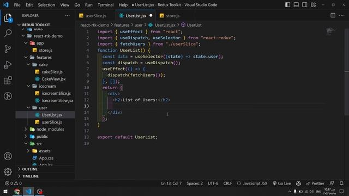Open the Help menu
Viewport: 349px width, 196px height.
tap(123, 5)
